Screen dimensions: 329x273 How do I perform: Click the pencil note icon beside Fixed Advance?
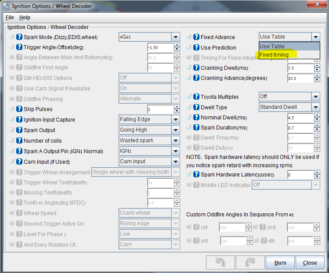pyautogui.click(x=189, y=37)
